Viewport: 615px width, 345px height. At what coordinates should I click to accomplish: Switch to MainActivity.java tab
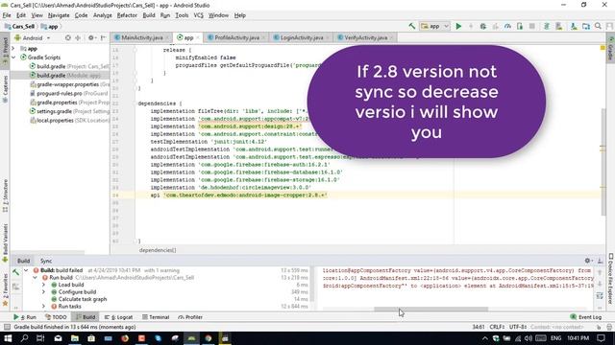coord(141,37)
